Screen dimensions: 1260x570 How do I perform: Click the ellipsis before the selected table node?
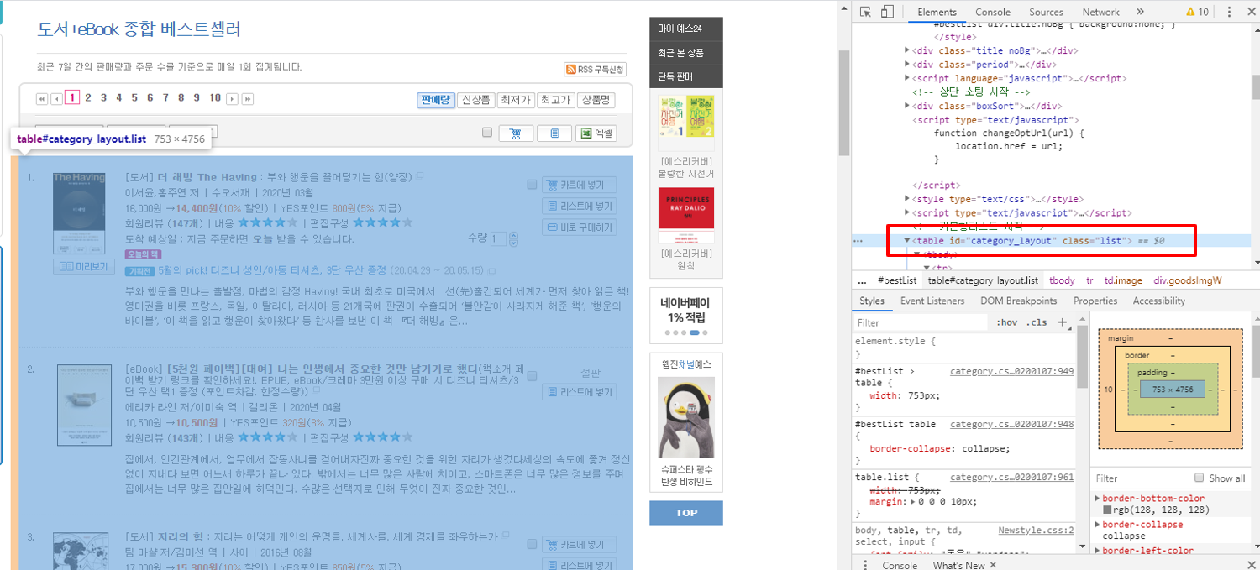[858, 241]
